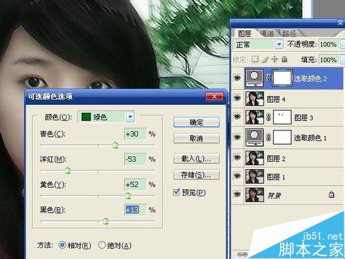Click link chain icon on 图层 3 layer

(x=268, y=117)
